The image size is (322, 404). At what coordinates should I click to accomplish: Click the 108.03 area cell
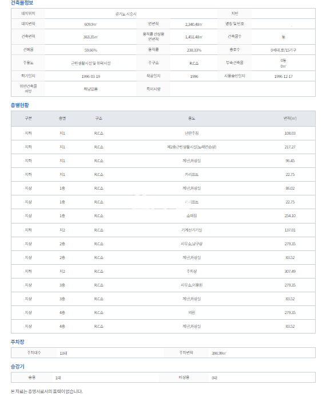[x=290, y=133]
